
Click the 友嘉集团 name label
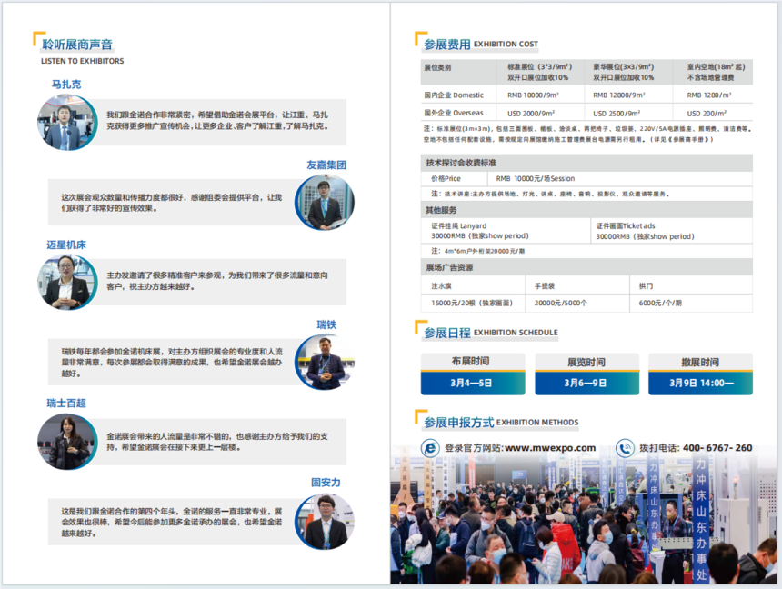(326, 165)
